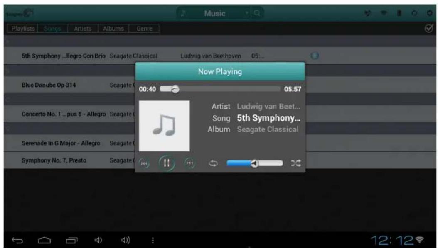Click the music note icon beside Music
Screen dimensions: 438x248
(x=183, y=13)
